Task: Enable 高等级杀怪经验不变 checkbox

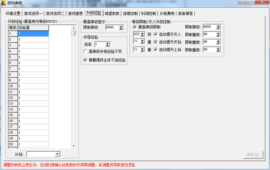Action: tap(86, 51)
